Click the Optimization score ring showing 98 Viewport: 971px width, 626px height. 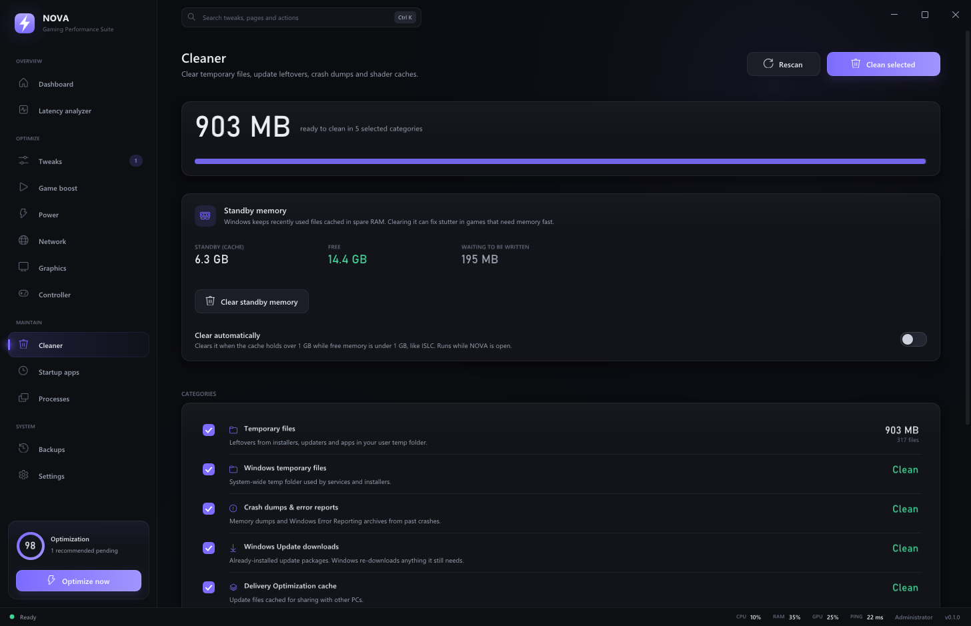tap(30, 545)
